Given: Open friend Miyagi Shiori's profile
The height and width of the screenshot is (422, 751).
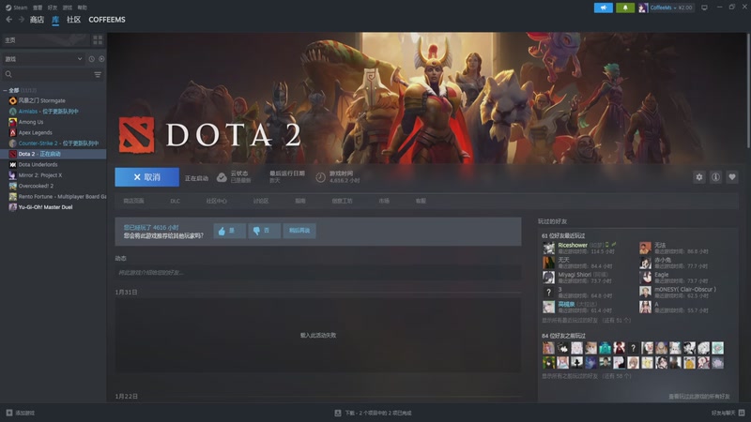Looking at the screenshot, I should (x=575, y=275).
